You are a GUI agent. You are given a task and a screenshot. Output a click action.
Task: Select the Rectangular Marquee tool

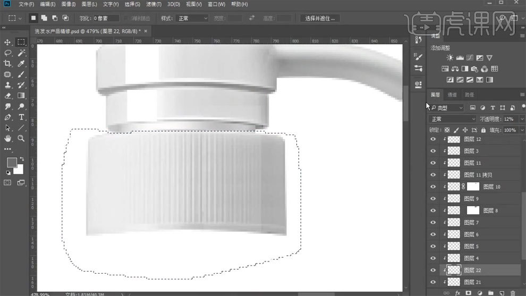click(x=21, y=43)
